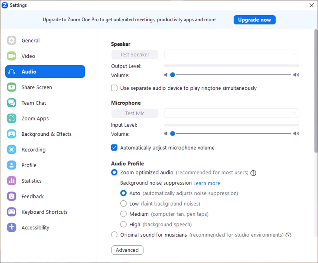Image resolution: width=318 pixels, height=263 pixels.
Task: Click the microphone high-volume icon
Action: click(296, 133)
